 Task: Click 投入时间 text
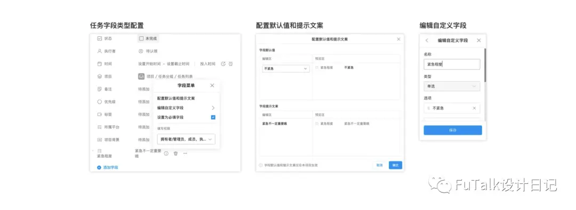207,64
